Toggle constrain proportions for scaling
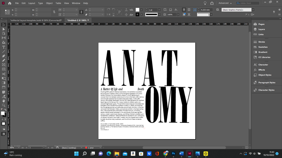The image size is (282, 158). (81, 12)
